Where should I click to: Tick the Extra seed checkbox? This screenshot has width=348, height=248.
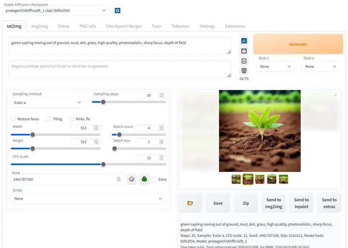tap(154, 179)
